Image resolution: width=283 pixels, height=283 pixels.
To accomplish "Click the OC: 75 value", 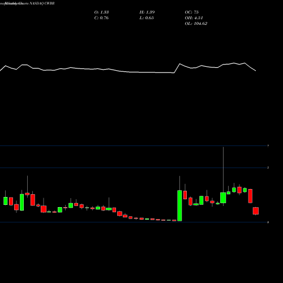I will [x=192, y=12].
